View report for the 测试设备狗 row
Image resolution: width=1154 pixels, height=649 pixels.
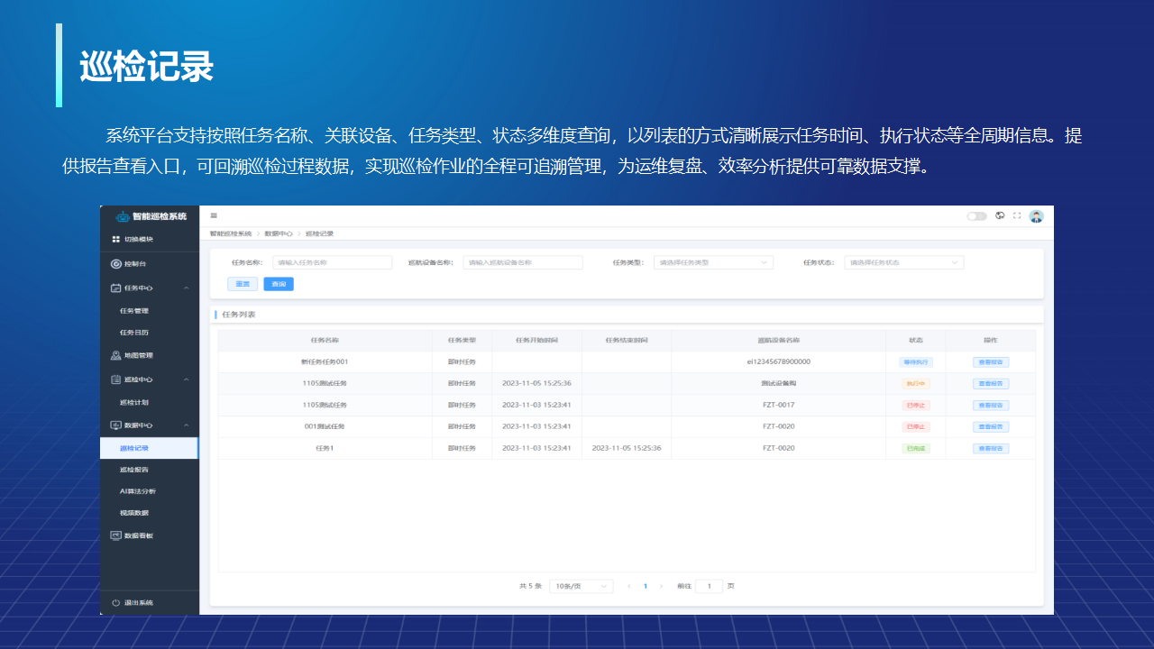click(x=991, y=383)
